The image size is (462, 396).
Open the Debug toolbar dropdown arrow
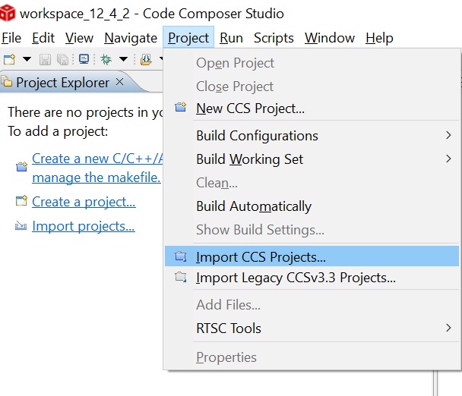coord(123,59)
